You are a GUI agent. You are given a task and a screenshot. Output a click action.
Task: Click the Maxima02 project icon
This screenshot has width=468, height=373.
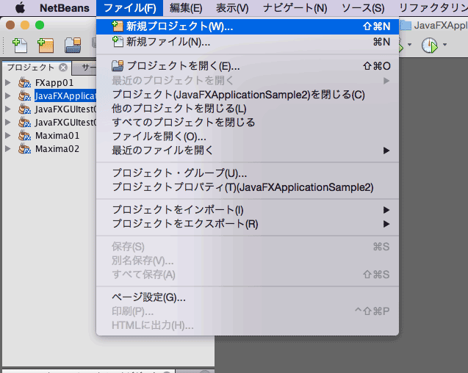point(24,148)
